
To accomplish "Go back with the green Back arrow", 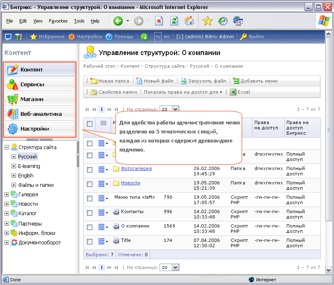I will (118, 21).
